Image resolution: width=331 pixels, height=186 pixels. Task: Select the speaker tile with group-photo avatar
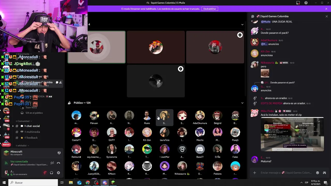[x=156, y=47]
